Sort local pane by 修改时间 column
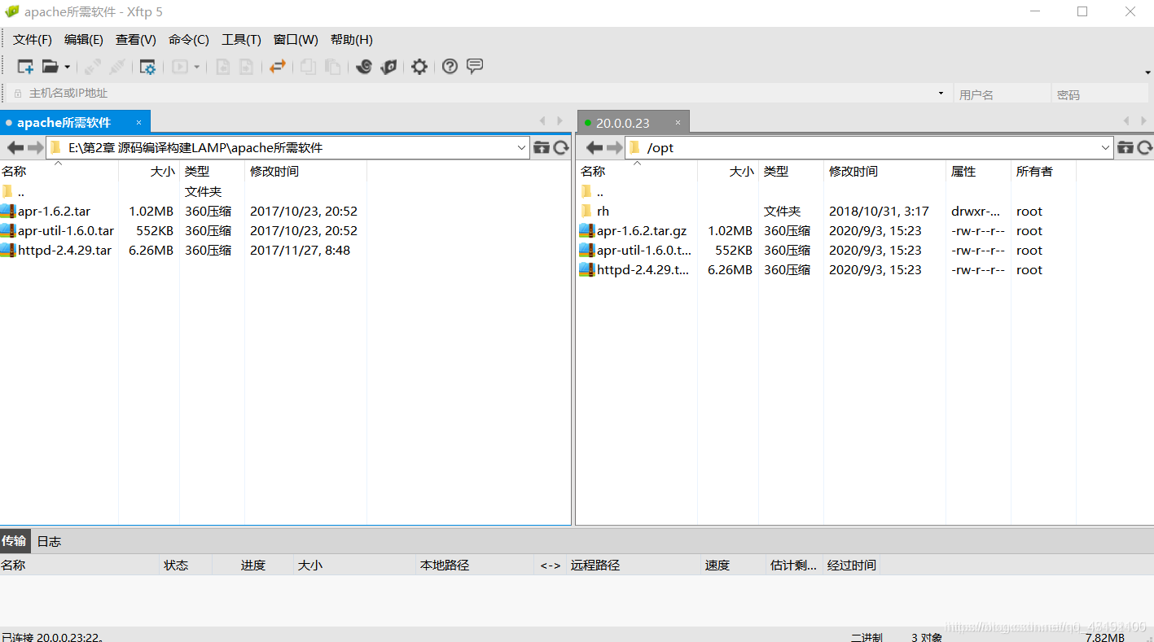 305,171
